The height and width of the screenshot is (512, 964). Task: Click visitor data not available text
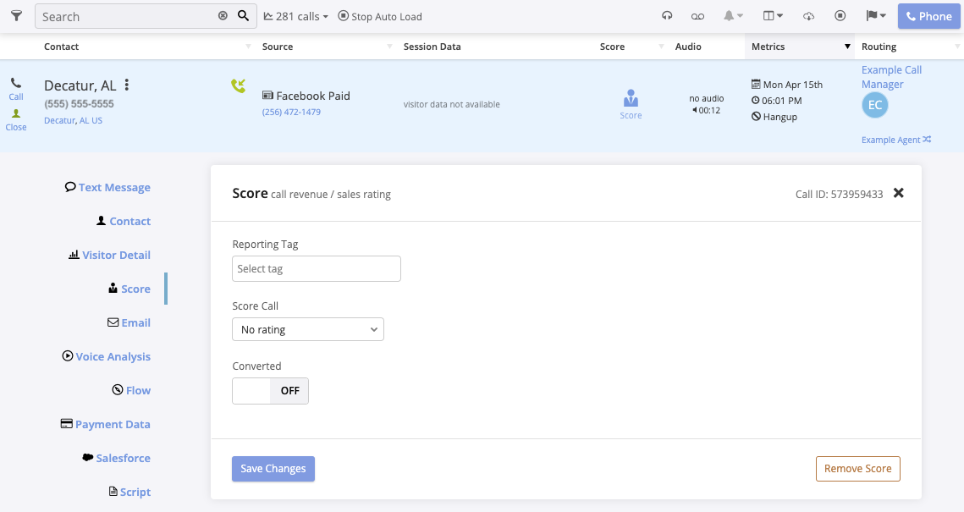(452, 104)
